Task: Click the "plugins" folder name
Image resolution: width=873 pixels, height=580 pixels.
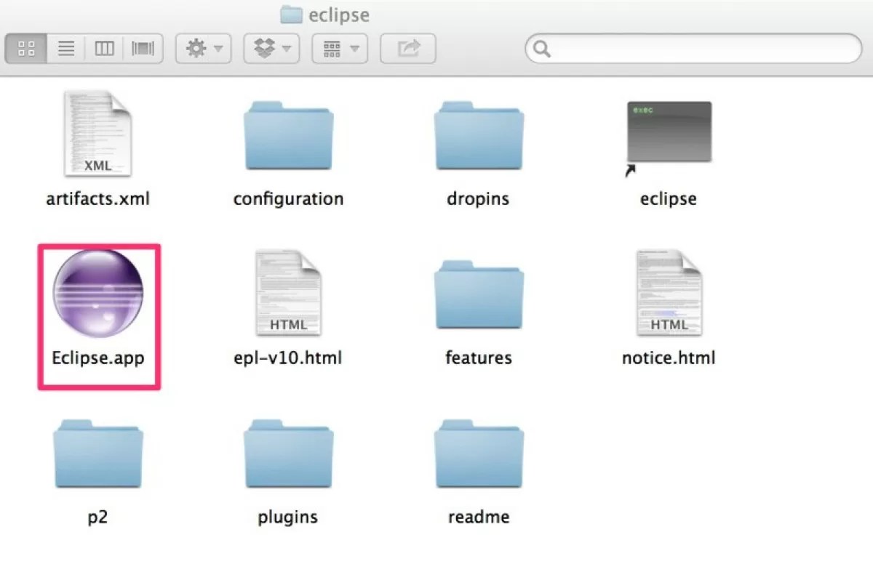Action: pyautogui.click(x=288, y=518)
